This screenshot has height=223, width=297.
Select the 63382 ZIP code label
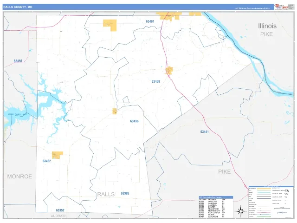125,193
